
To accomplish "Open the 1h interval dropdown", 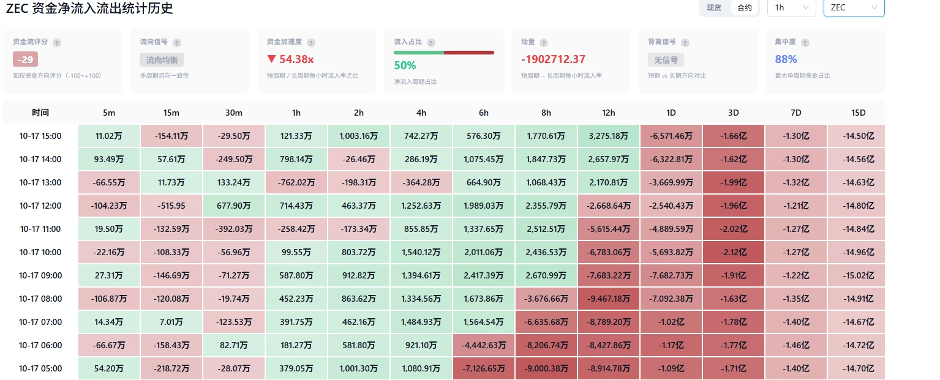I will coord(791,8).
